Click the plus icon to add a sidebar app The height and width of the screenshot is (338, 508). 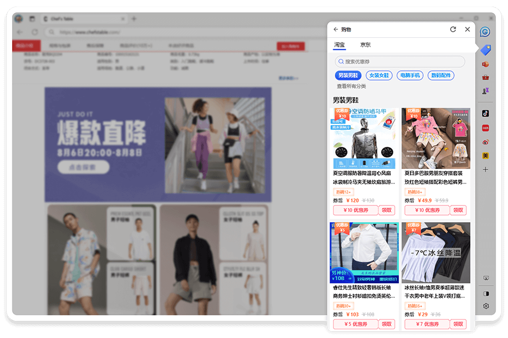(x=485, y=170)
